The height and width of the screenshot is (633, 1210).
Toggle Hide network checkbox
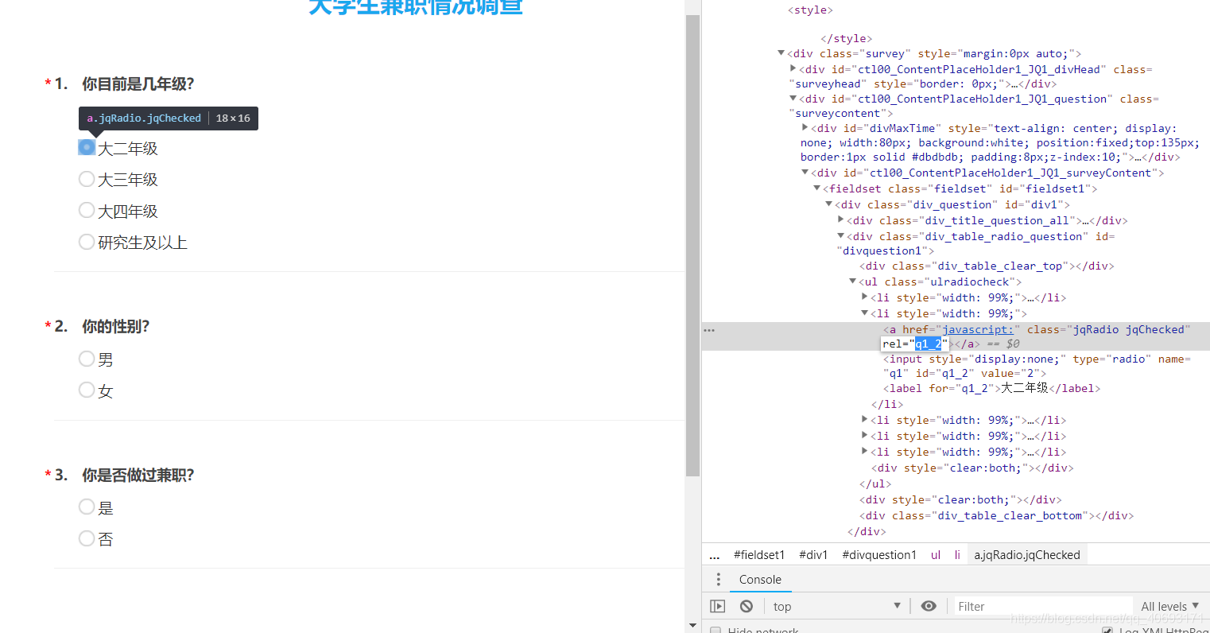[x=716, y=630]
